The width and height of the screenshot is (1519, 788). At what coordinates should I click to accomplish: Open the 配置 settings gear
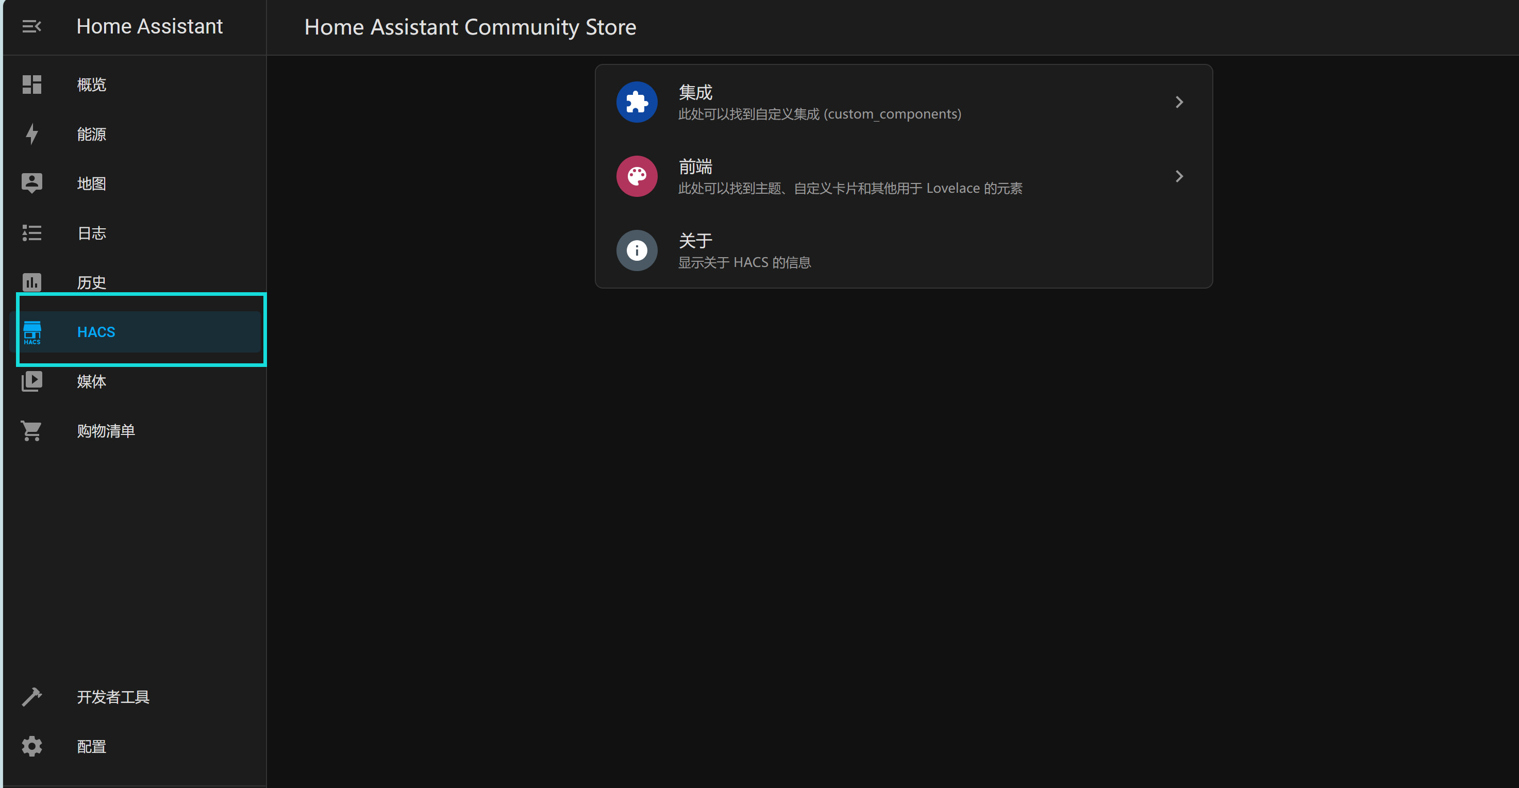[x=32, y=746]
